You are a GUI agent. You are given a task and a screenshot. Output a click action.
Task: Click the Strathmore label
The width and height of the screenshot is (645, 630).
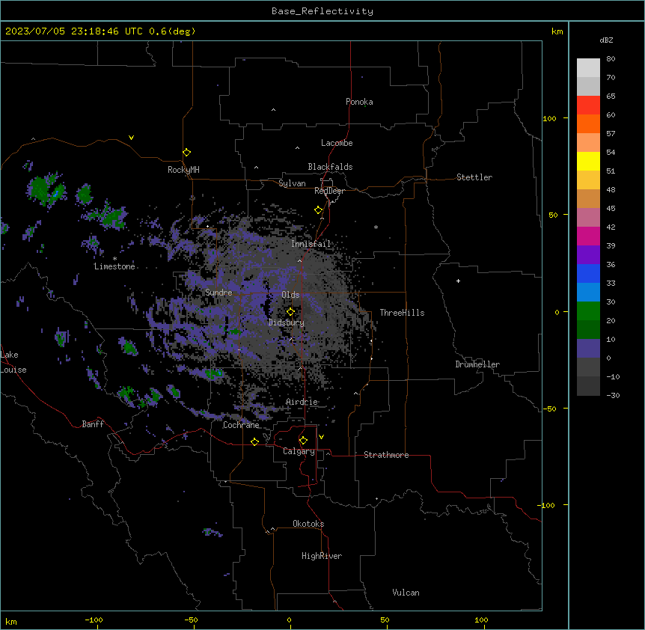point(386,455)
